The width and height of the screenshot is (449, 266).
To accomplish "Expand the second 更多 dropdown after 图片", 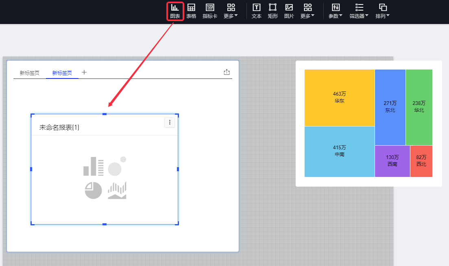I will coord(307,11).
